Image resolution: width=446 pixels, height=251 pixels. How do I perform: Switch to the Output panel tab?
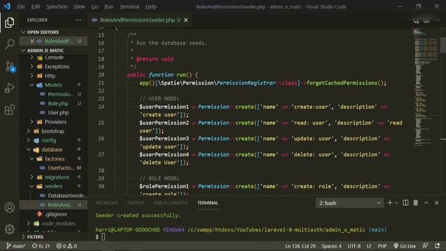pyautogui.click(x=135, y=203)
